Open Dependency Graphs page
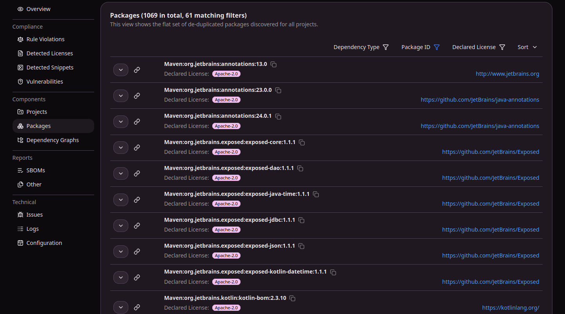565x314 pixels. tap(53, 140)
